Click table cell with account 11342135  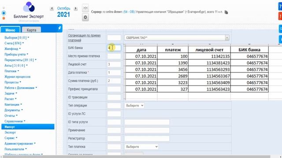(209, 56)
